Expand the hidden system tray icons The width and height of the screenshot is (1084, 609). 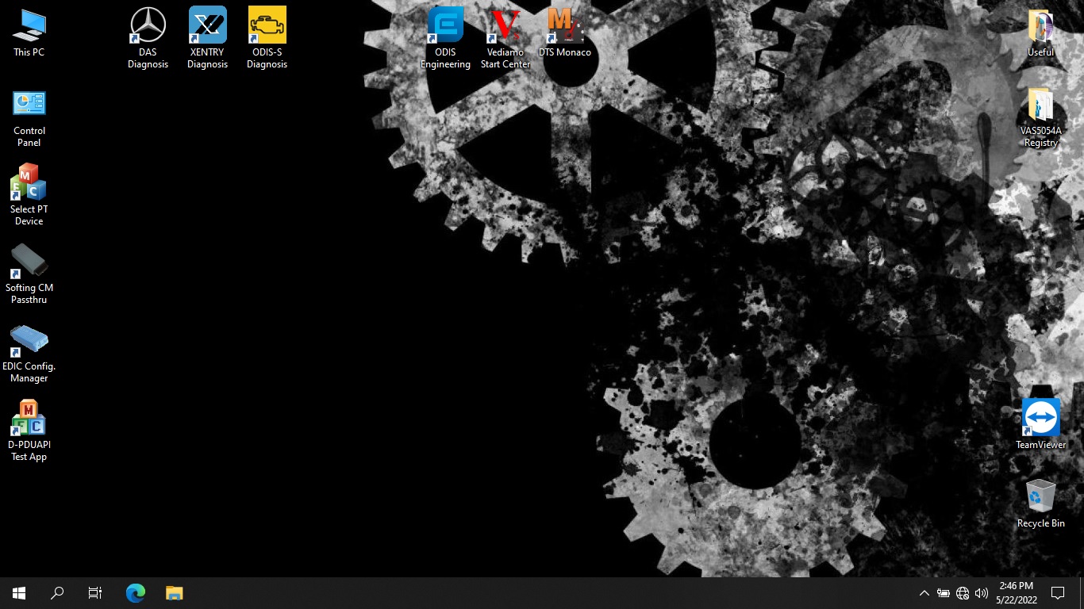tap(924, 593)
